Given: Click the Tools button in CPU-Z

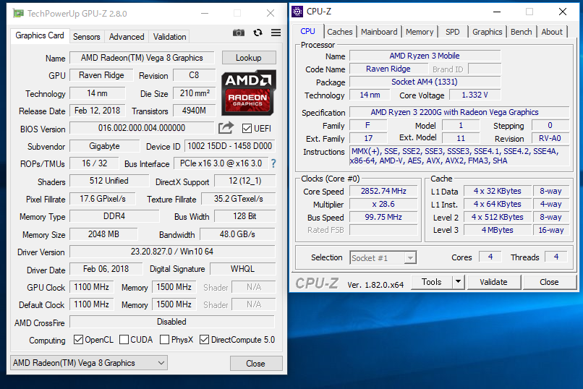Looking at the screenshot, I should coord(432,281).
